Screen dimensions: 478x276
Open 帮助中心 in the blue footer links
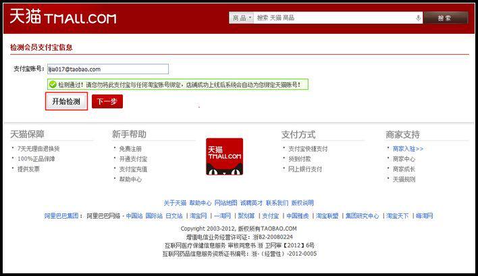click(201, 203)
